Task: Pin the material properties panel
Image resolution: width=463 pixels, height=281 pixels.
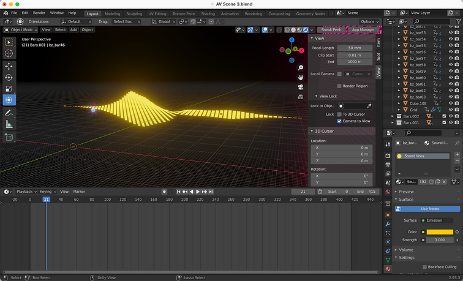Action: [457, 143]
